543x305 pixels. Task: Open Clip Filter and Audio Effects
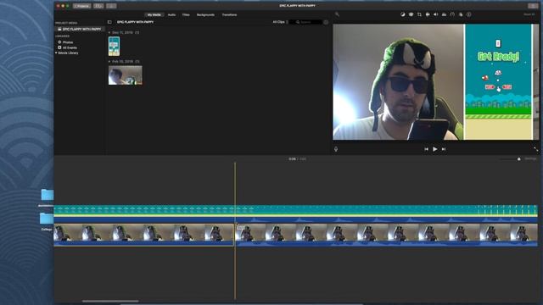[x=461, y=14]
